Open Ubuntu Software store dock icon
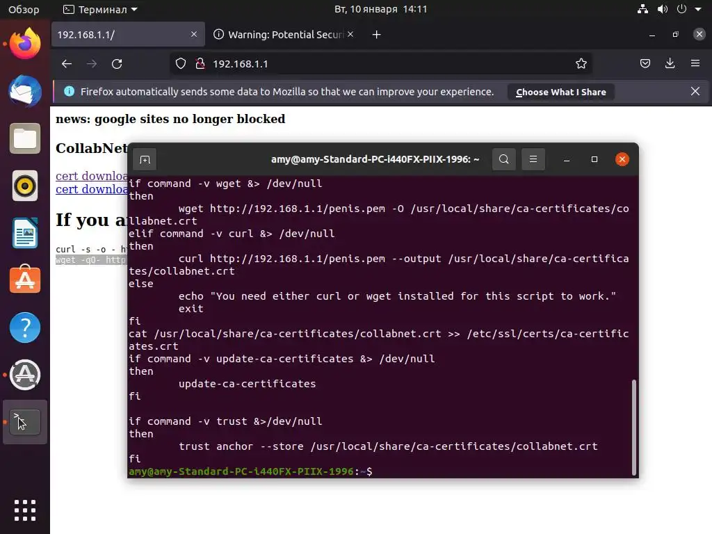Viewport: 712px width, 534px height. pyautogui.click(x=25, y=280)
